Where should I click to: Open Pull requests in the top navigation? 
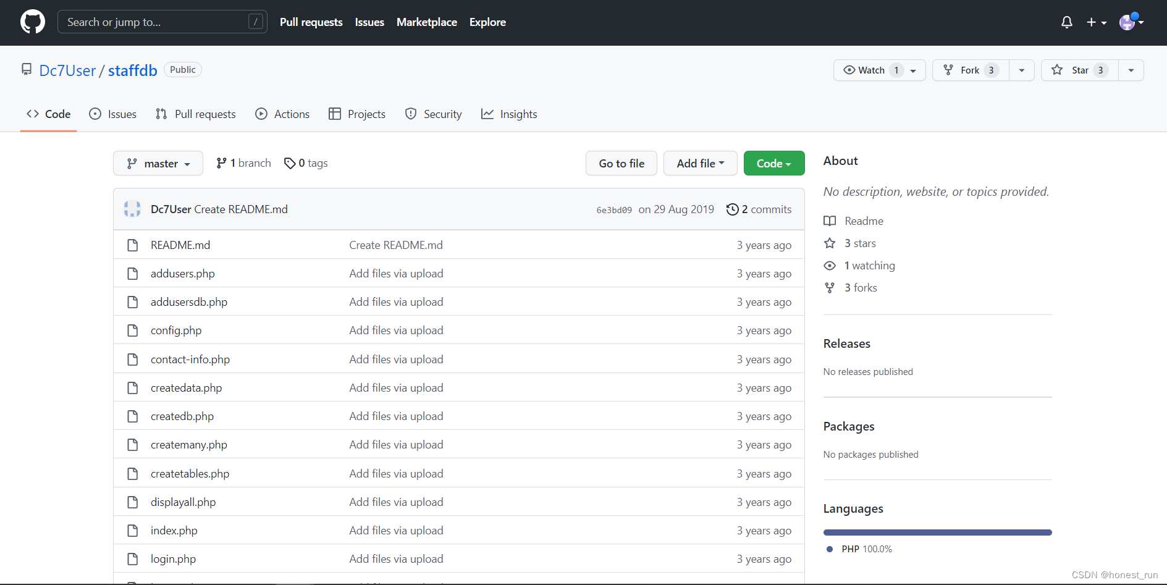point(311,22)
